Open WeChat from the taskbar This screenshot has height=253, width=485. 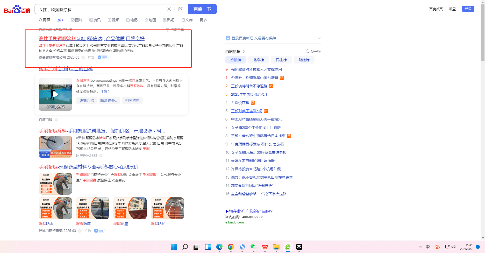[253, 247]
